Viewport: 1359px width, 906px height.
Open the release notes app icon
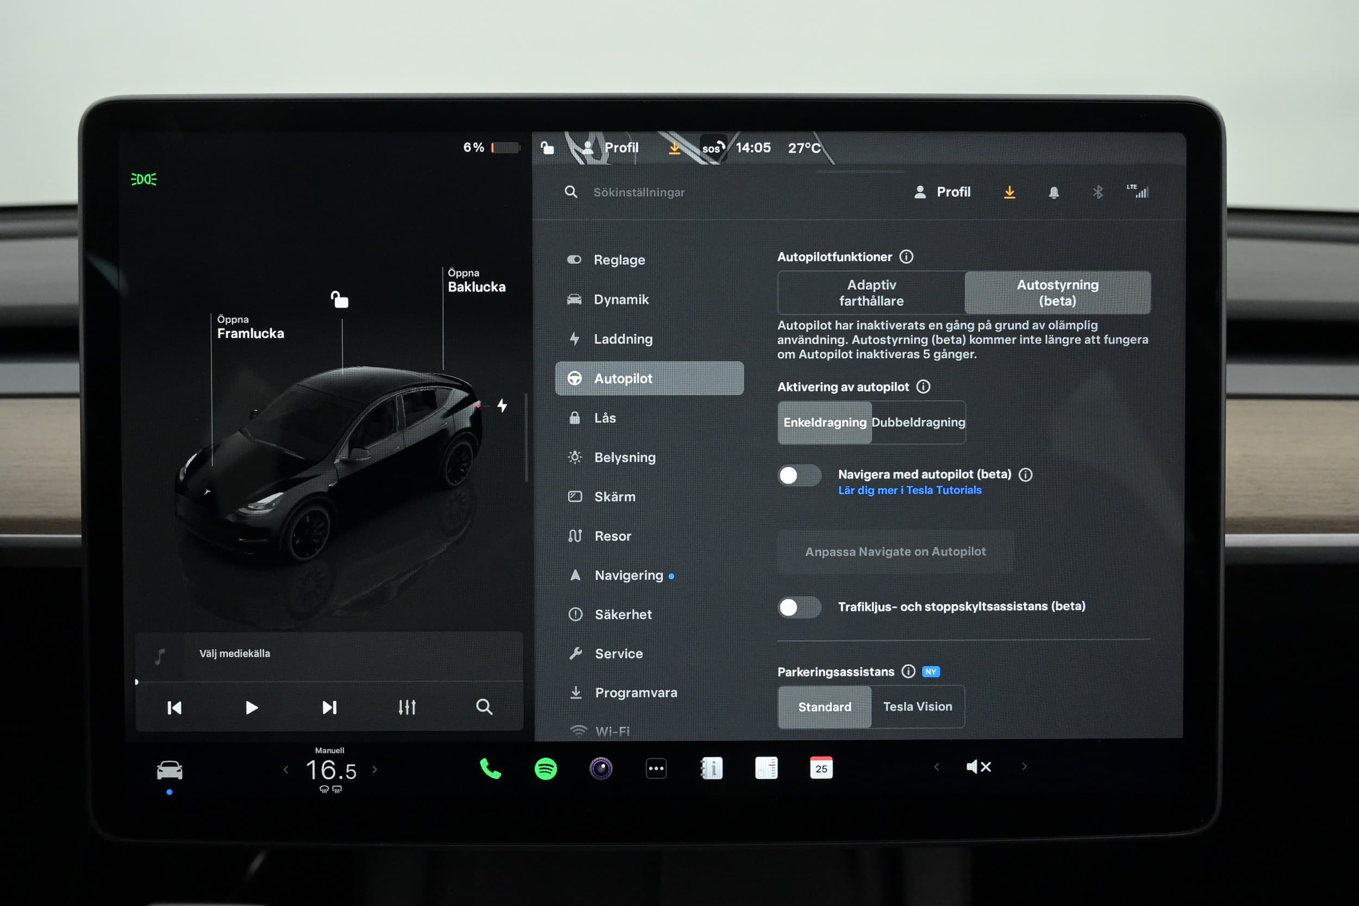coord(766,768)
